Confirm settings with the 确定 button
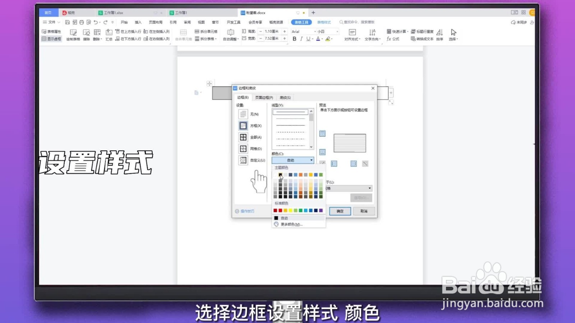The width and height of the screenshot is (575, 323). click(x=339, y=211)
